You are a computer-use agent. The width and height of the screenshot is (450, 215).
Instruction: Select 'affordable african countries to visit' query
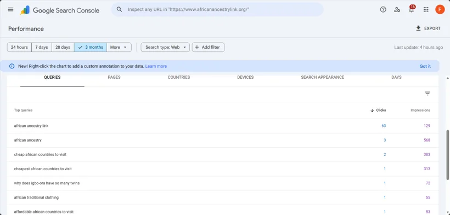tap(43, 212)
